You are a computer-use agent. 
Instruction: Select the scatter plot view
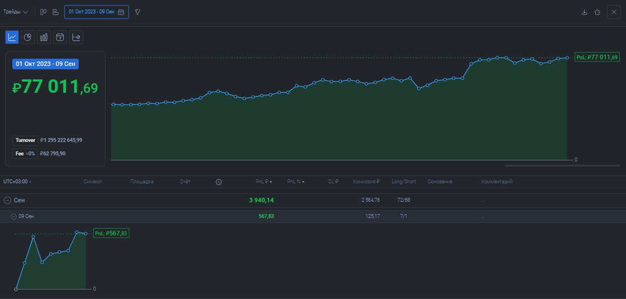[76, 37]
